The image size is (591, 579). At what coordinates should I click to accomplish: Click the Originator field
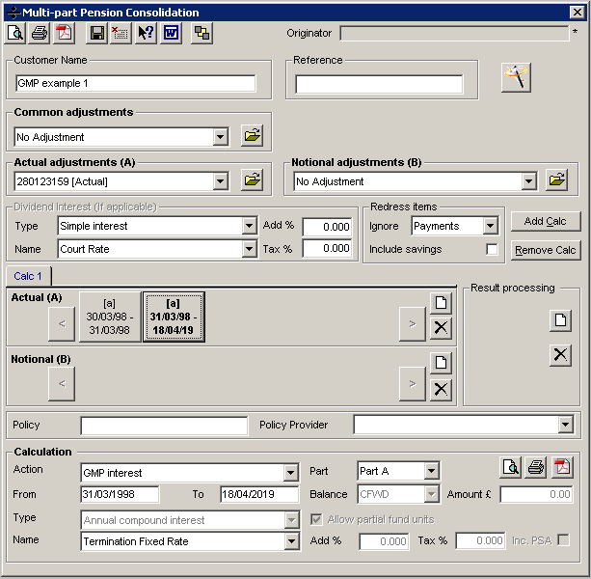pos(454,33)
